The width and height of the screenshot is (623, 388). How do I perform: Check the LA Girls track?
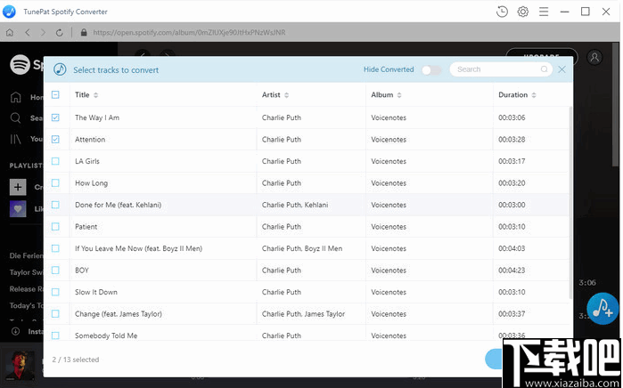55,161
